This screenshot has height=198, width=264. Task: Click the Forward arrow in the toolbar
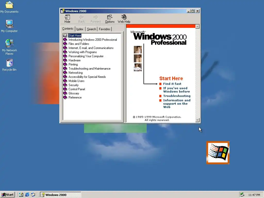[96, 19]
